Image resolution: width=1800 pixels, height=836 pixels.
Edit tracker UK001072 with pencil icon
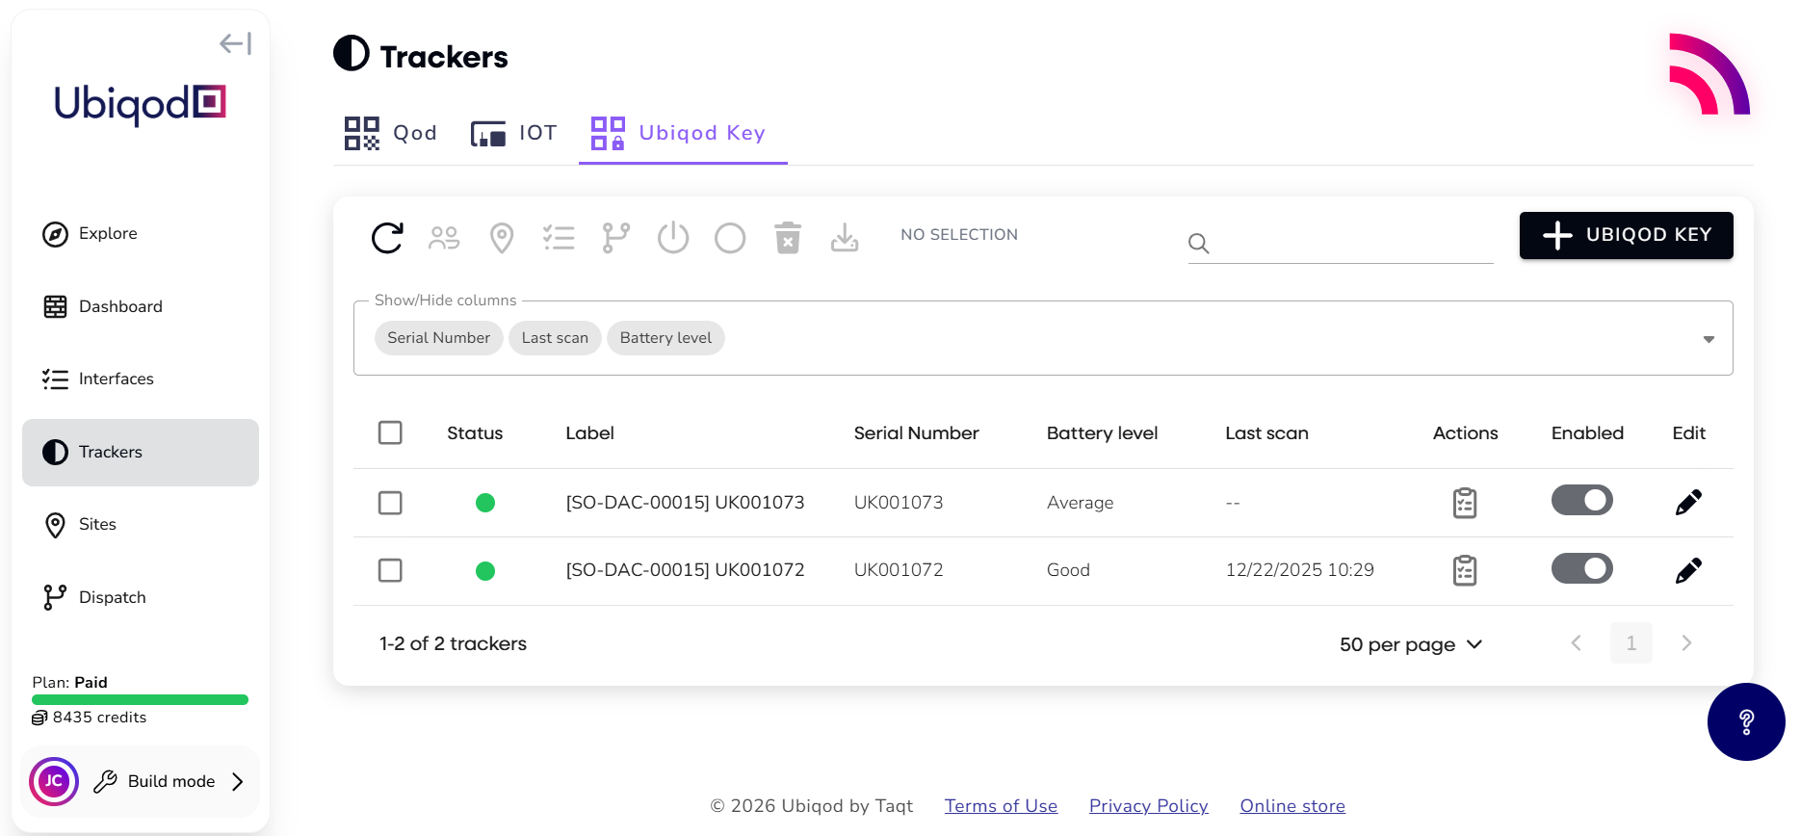(1687, 570)
